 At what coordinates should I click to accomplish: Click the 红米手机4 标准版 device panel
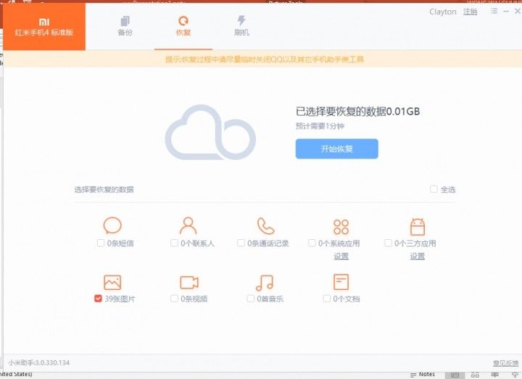click(x=44, y=27)
